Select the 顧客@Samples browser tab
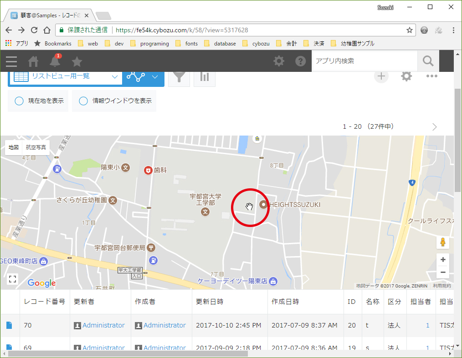 click(50, 15)
